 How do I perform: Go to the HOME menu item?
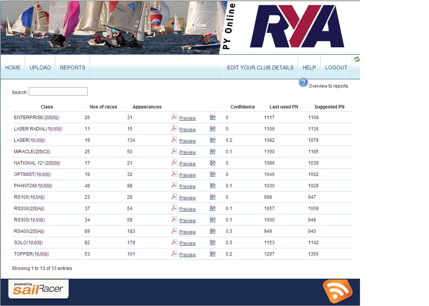tap(13, 67)
